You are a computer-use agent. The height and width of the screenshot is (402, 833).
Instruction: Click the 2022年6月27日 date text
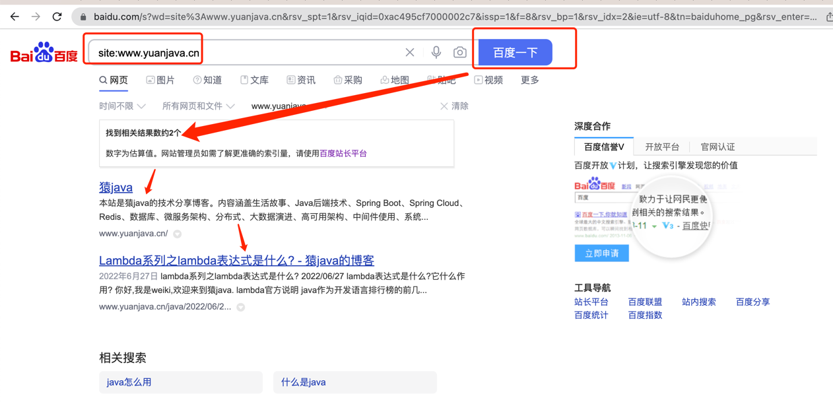click(x=128, y=277)
